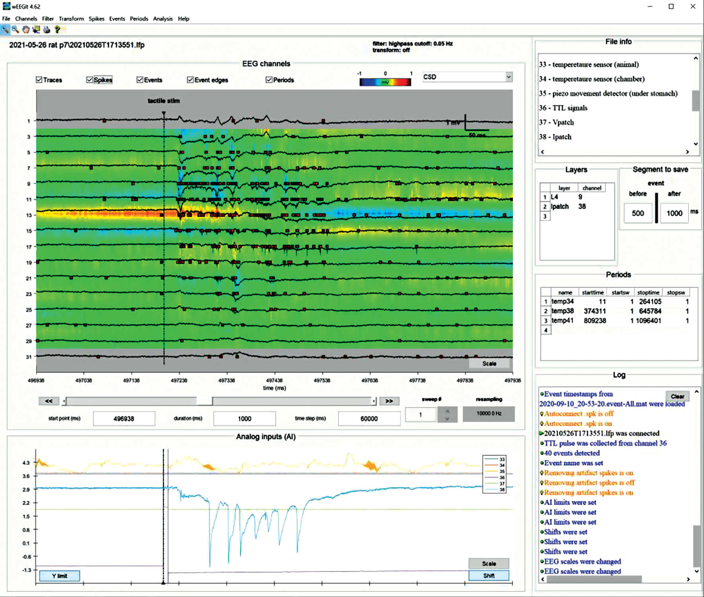Open the Transform menu
The width and height of the screenshot is (704, 597).
(71, 19)
